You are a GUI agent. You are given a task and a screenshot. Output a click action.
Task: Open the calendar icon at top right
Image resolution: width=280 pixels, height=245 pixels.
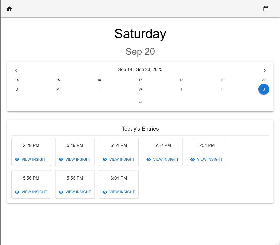(x=266, y=9)
